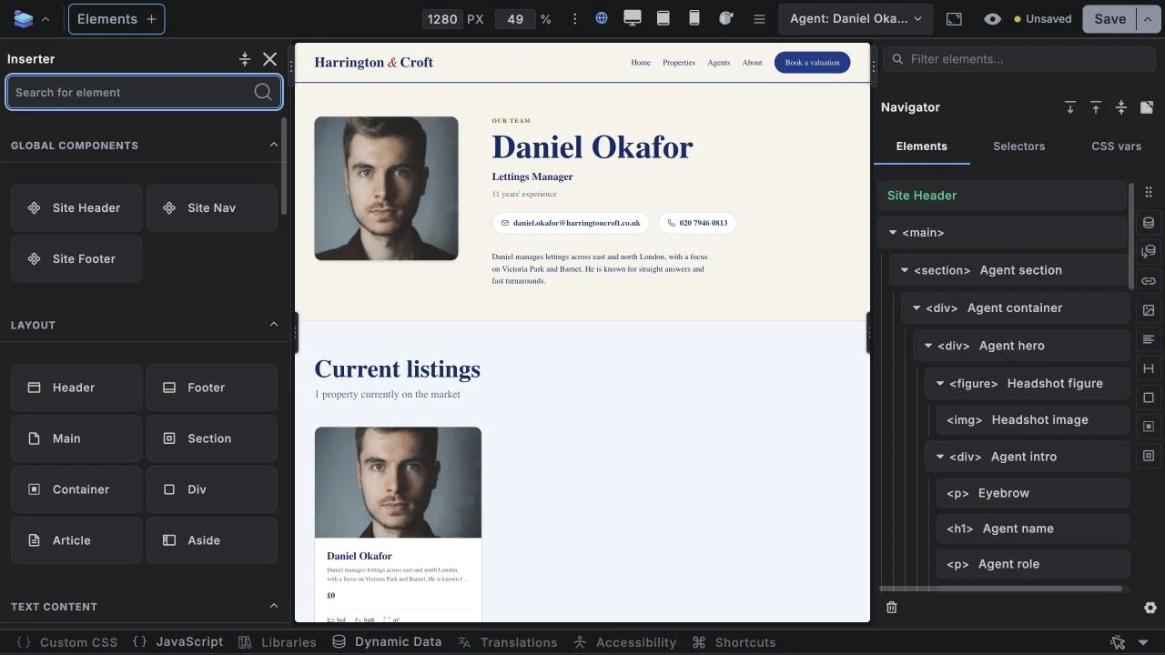Switch to the CSS vars tab
Screen dimensions: 1165x655
(1116, 146)
